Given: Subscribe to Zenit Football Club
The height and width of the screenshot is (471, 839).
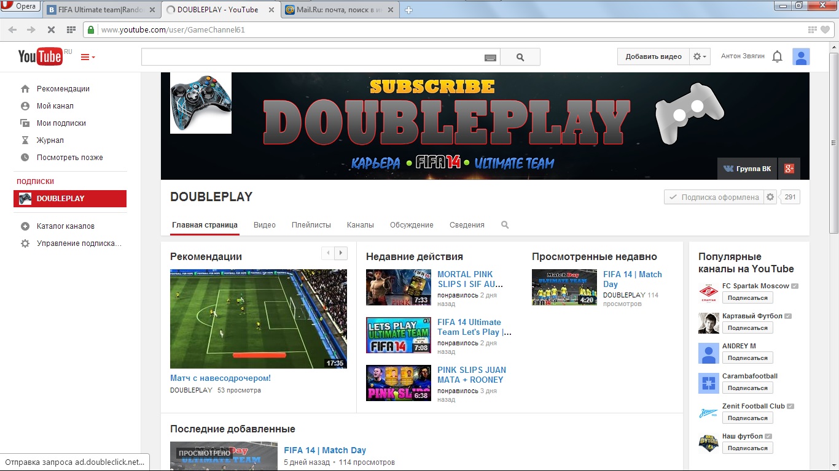Looking at the screenshot, I should coord(747,418).
